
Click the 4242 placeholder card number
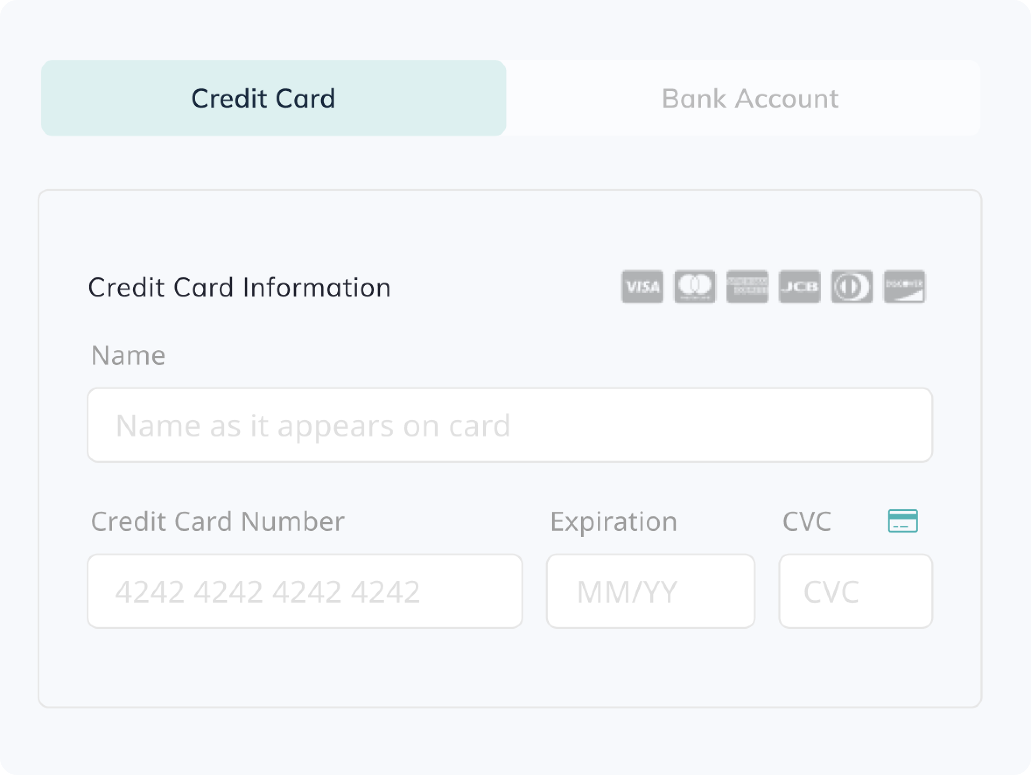(267, 590)
